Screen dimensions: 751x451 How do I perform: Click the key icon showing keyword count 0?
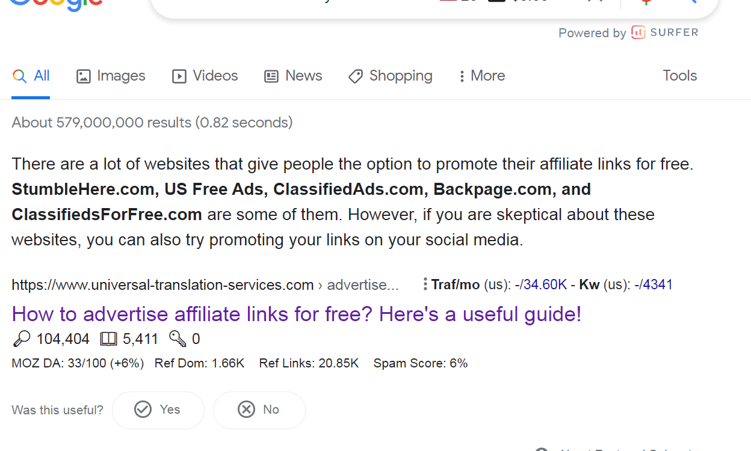[178, 339]
